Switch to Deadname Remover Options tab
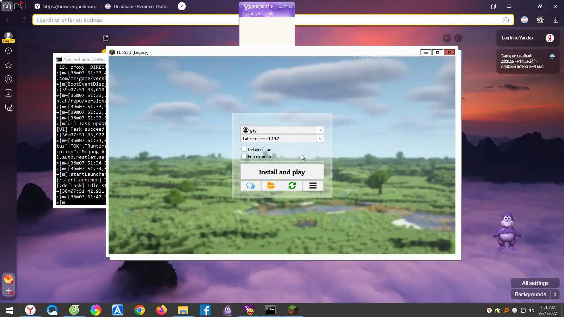The image size is (564, 317). click(137, 6)
